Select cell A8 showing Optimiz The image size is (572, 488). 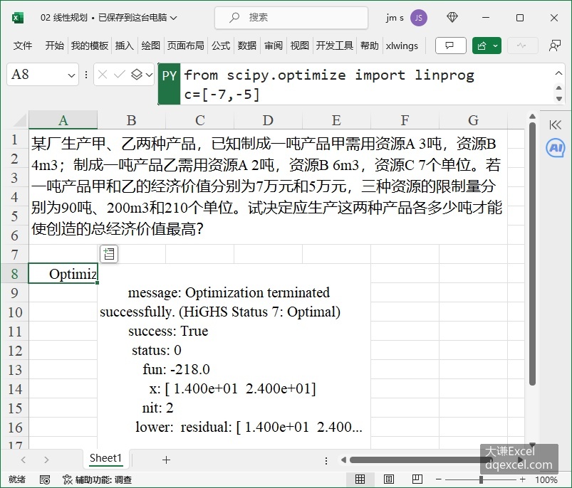(63, 273)
